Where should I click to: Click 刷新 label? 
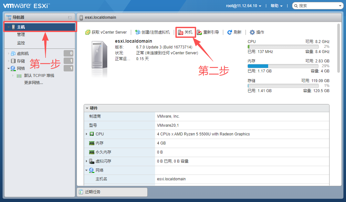pyautogui.click(x=238, y=32)
